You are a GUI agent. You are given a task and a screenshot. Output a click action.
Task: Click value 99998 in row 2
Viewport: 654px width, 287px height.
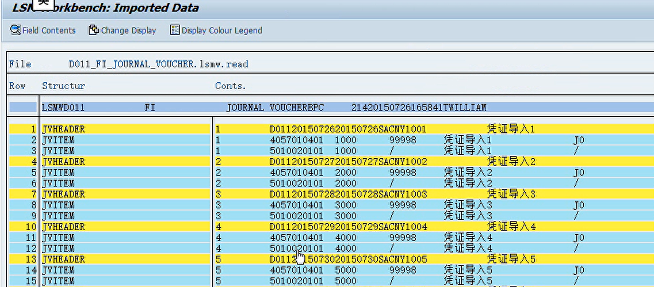[403, 140]
